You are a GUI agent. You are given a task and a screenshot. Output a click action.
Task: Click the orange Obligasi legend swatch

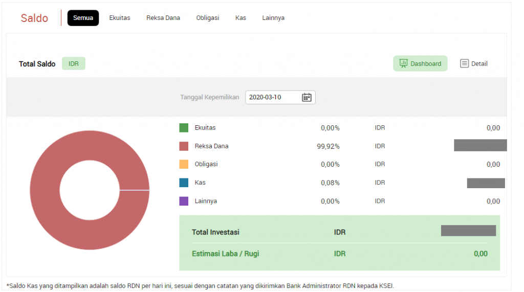(184, 164)
